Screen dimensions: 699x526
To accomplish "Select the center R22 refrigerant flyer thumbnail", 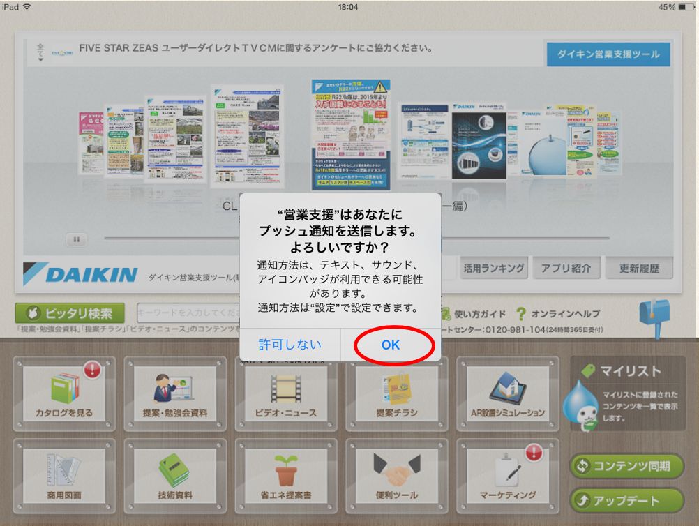I will (x=351, y=135).
